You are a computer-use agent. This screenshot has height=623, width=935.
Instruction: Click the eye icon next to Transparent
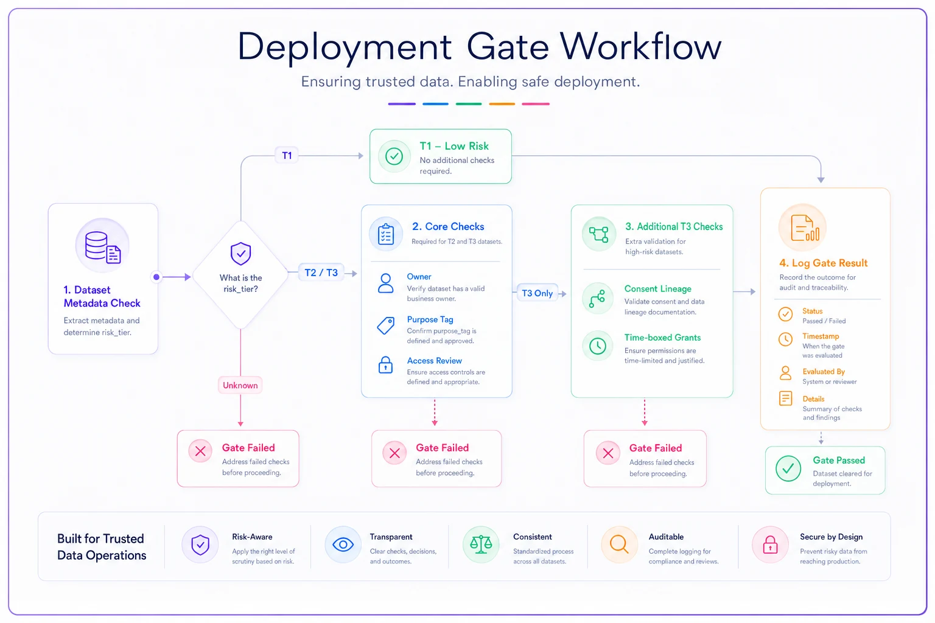tap(343, 545)
